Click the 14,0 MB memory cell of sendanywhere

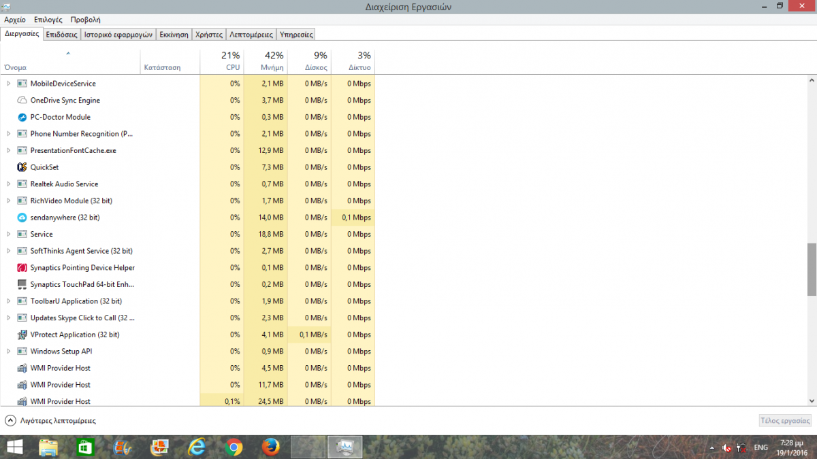point(265,218)
